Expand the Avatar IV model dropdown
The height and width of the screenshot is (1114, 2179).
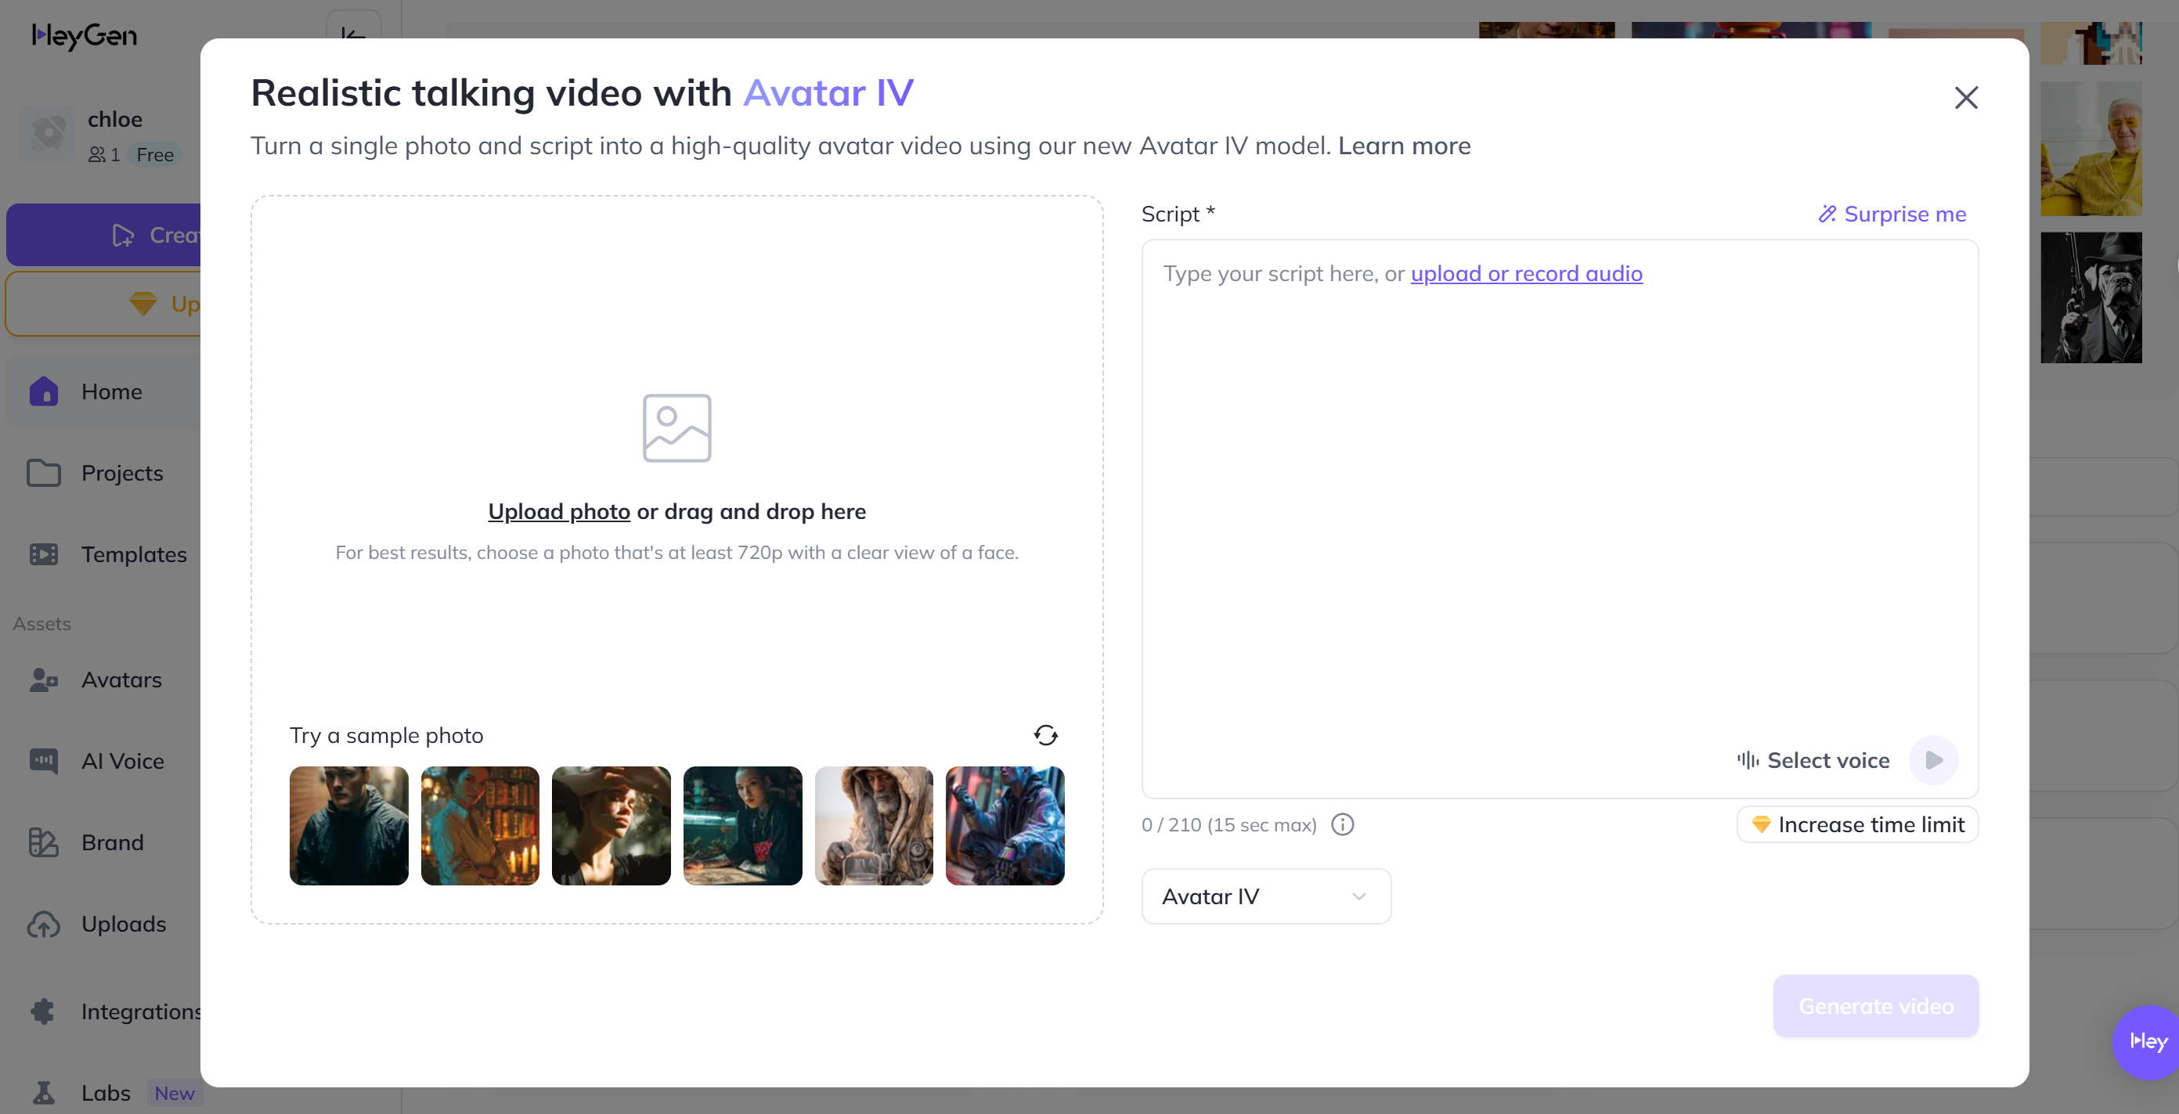pyautogui.click(x=1265, y=896)
